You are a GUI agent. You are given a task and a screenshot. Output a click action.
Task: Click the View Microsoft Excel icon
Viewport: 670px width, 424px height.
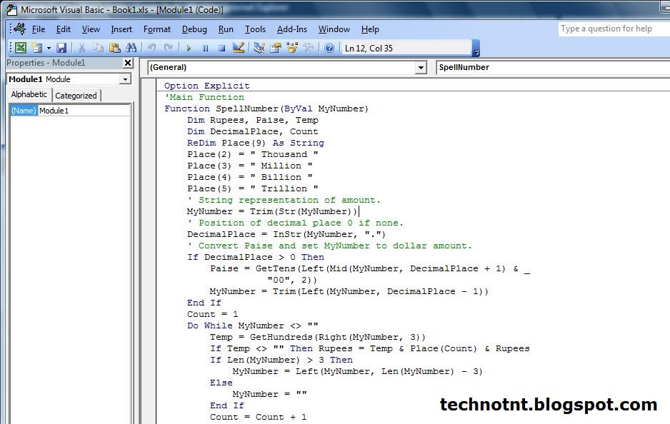point(21,48)
